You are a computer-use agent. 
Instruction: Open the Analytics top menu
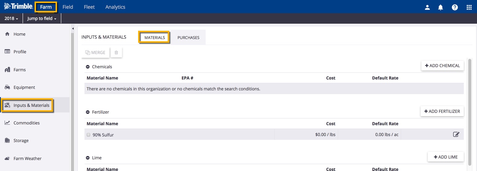pyautogui.click(x=115, y=7)
